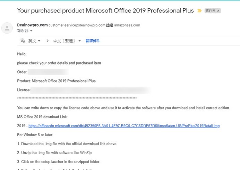240x170 pixels.
Task: Click the email subject title
Action: 105,10
